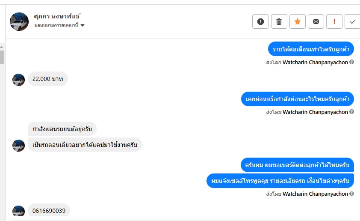Viewport: 360px width, 221px height.
Task: Click the trash delete conversation icon
Action: pos(279,21)
